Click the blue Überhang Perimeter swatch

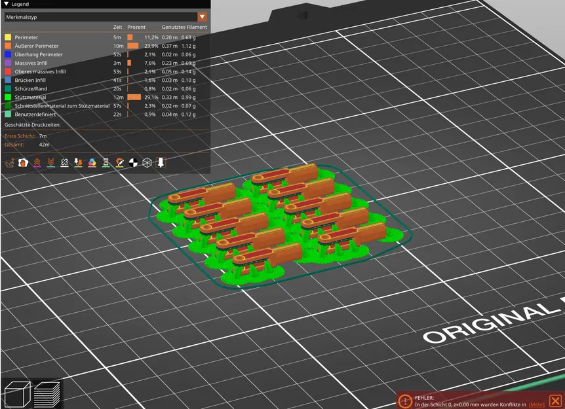click(8, 55)
